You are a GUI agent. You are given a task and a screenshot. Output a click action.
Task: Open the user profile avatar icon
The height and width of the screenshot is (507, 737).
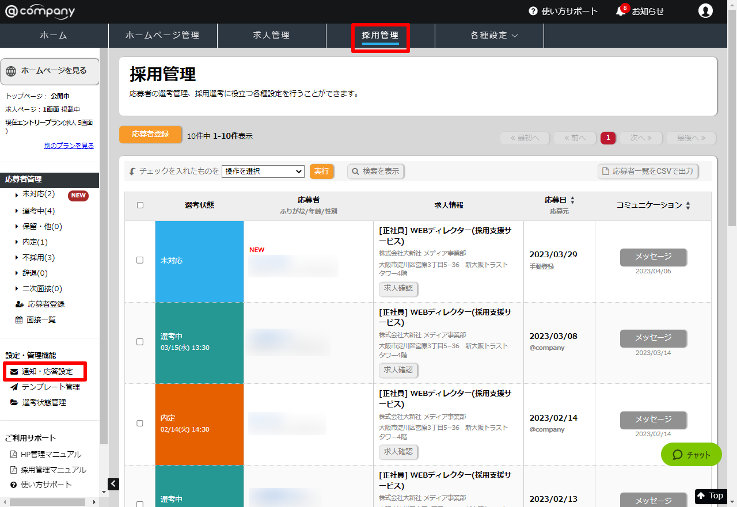click(x=705, y=11)
